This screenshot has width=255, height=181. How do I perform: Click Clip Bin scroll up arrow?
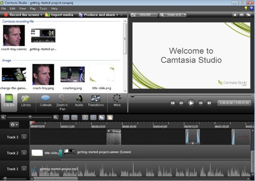[x=125, y=21]
